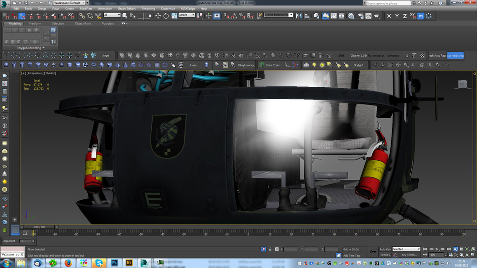Expand the Parent reference coordinate dropdown
477x268 pixels.
[187, 15]
